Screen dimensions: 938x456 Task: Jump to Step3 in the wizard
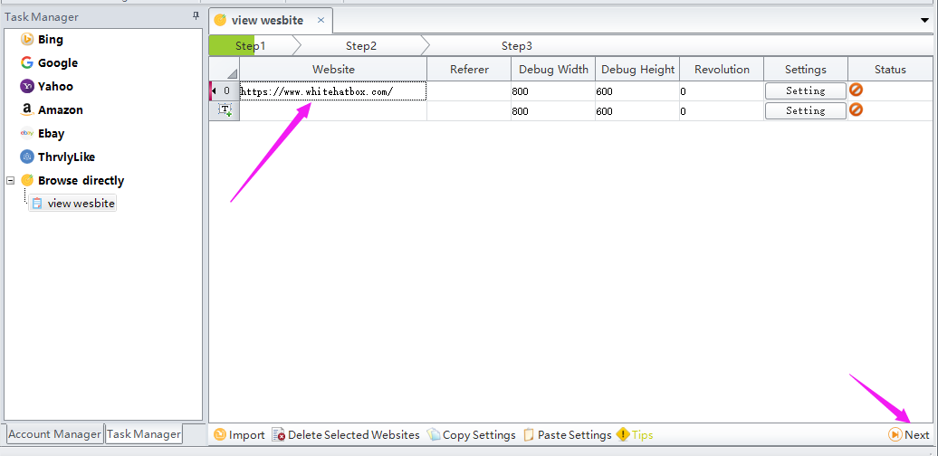[516, 45]
